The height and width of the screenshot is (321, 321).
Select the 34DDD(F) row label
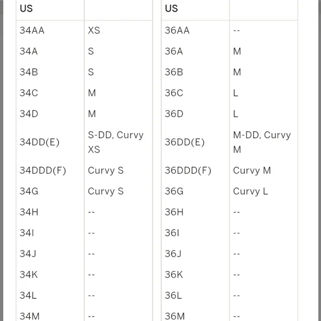43,170
